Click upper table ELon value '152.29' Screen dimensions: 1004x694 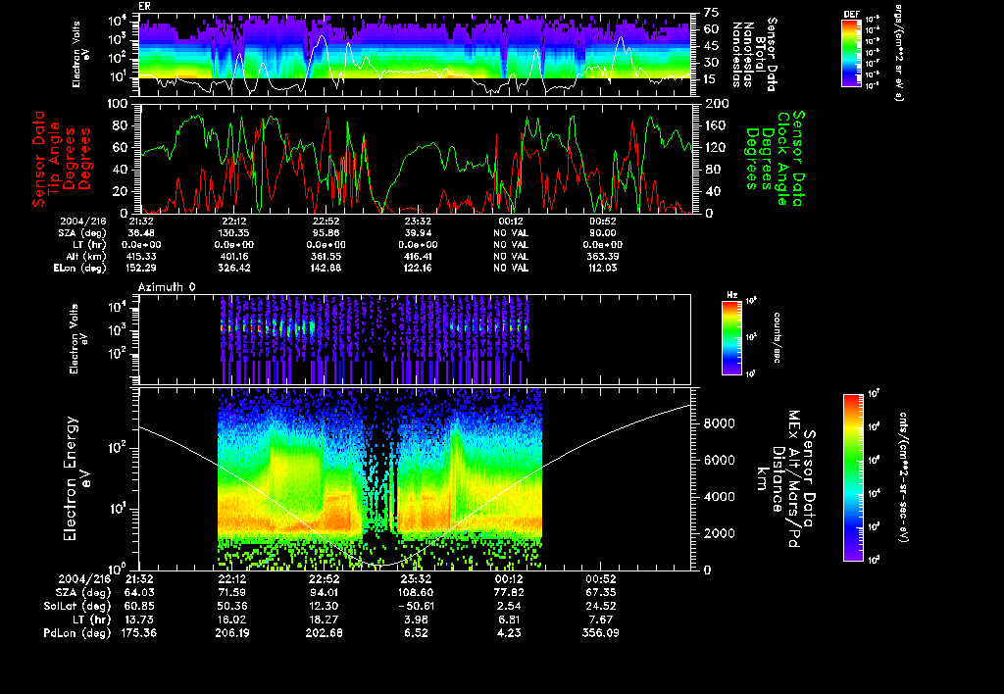[141, 268]
